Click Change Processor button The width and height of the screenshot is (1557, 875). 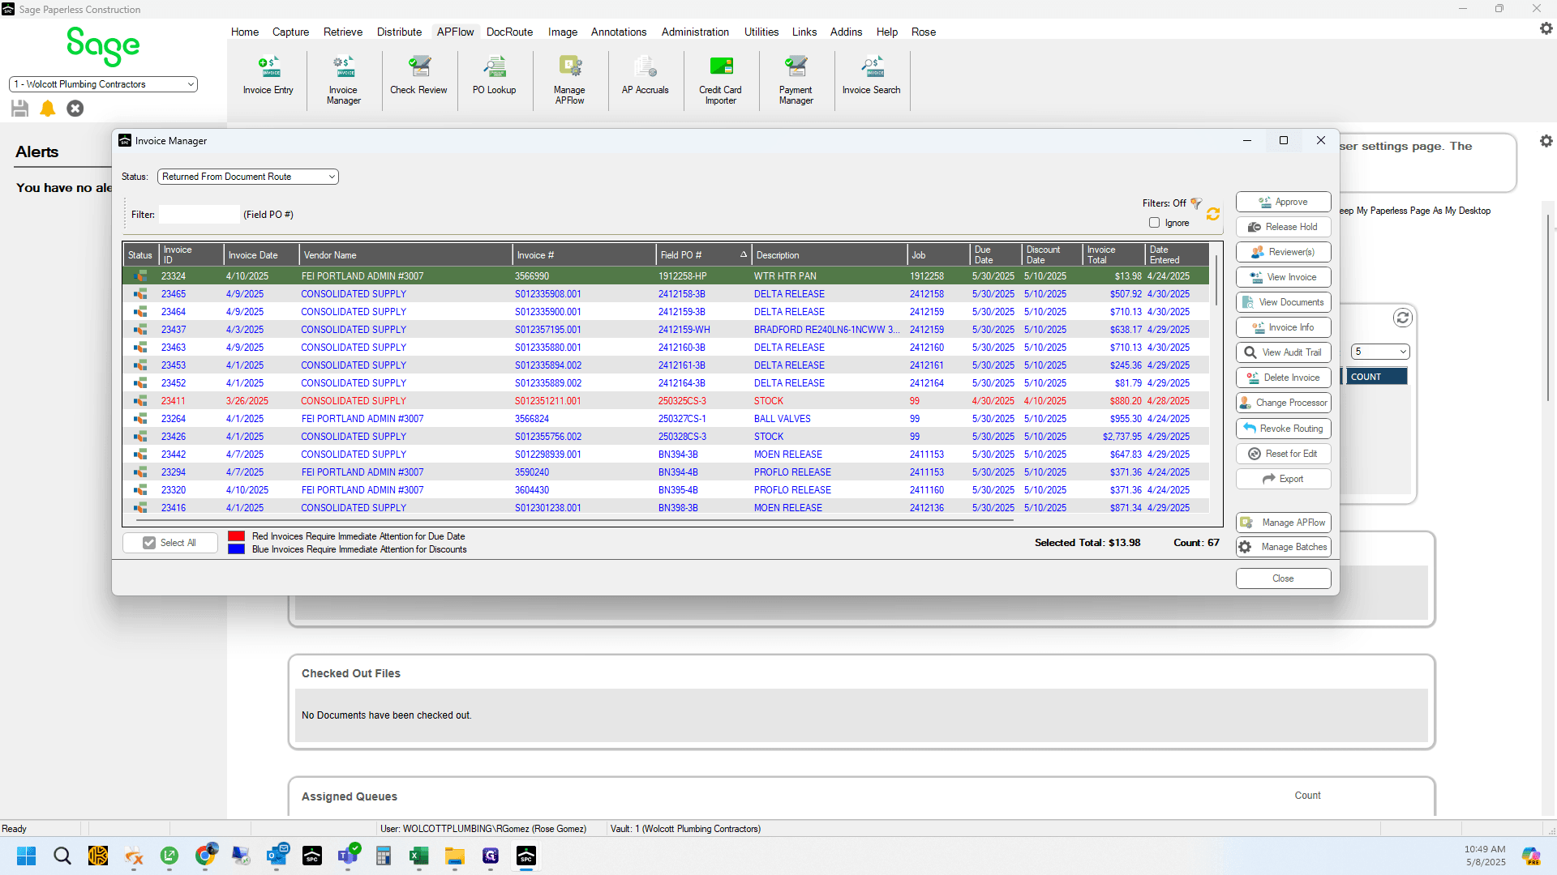1284,403
